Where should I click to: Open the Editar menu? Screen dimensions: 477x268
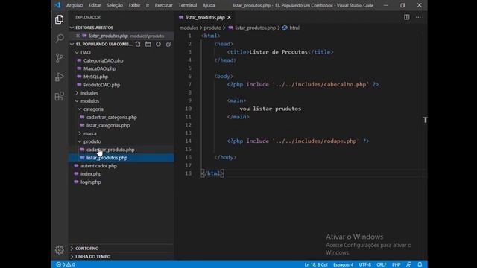[x=95, y=5]
